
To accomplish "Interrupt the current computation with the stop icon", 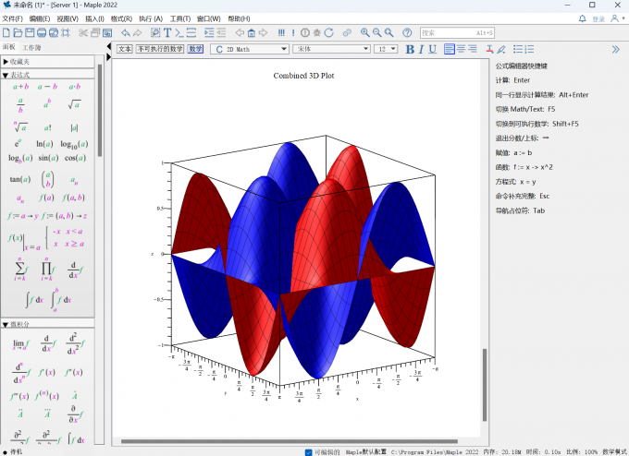I will pyautogui.click(x=305, y=33).
